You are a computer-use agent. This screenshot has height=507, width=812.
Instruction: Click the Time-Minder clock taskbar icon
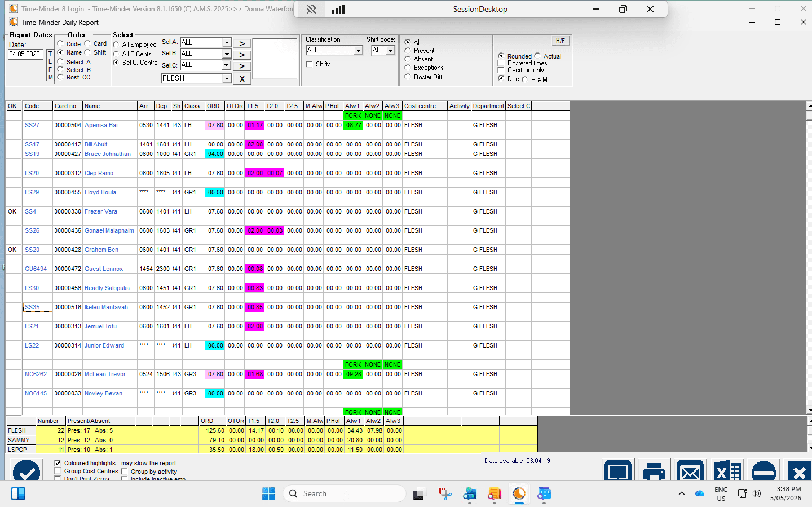[519, 494]
